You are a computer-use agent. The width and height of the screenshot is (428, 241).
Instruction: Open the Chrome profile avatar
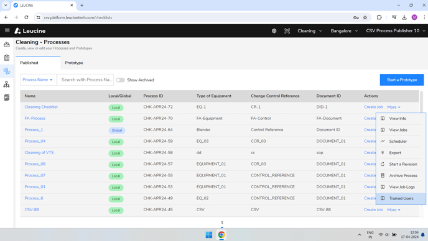tap(414, 17)
